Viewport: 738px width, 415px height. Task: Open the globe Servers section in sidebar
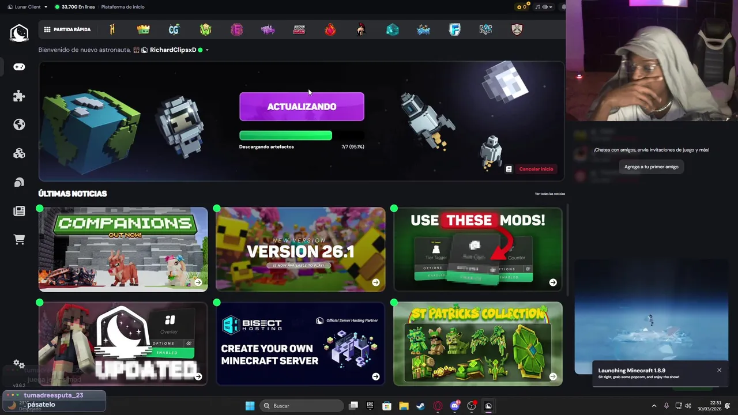pos(19,124)
